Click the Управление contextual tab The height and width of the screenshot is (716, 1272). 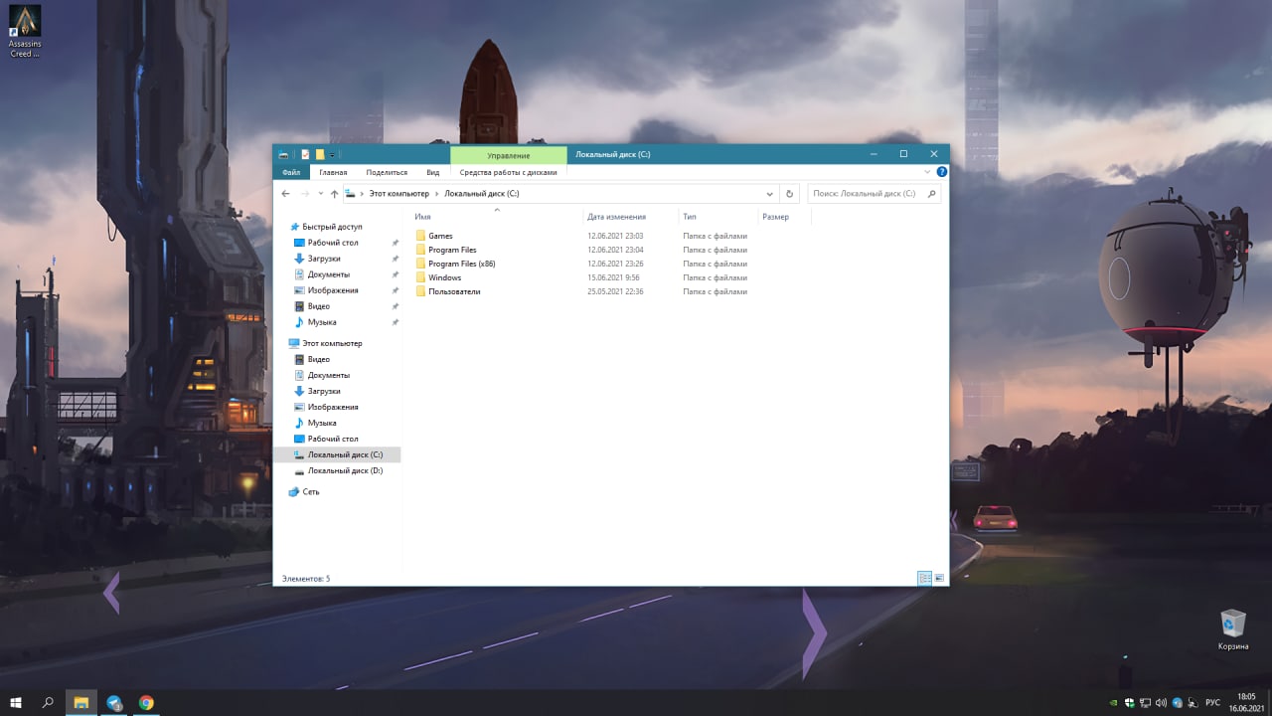[509, 155]
